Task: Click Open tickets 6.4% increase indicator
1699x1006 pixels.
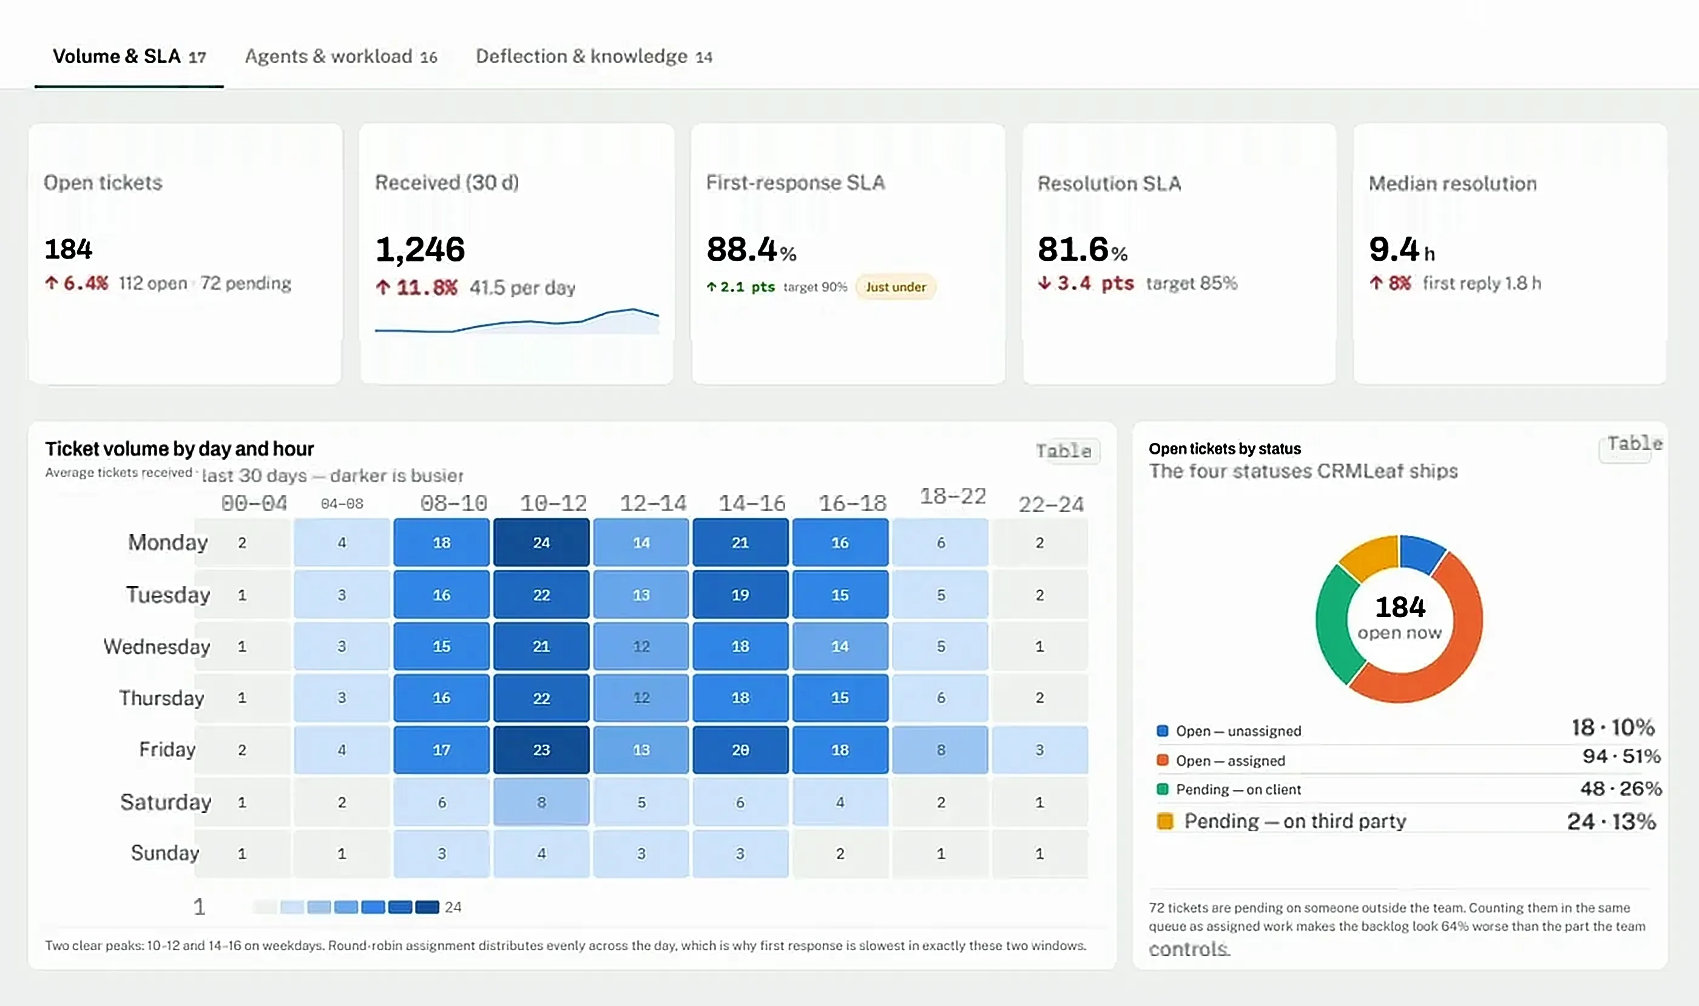Action: click(76, 283)
